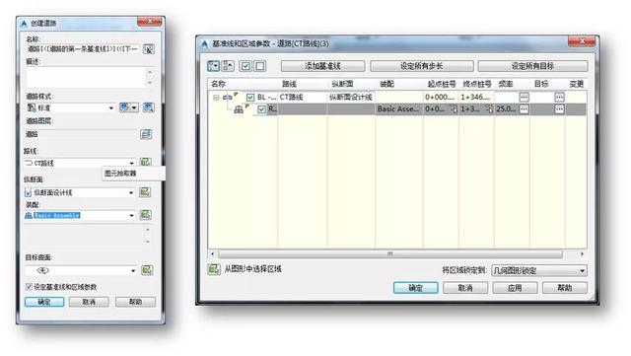
Task: Click the select region from drawing icon
Action: pyautogui.click(x=214, y=269)
